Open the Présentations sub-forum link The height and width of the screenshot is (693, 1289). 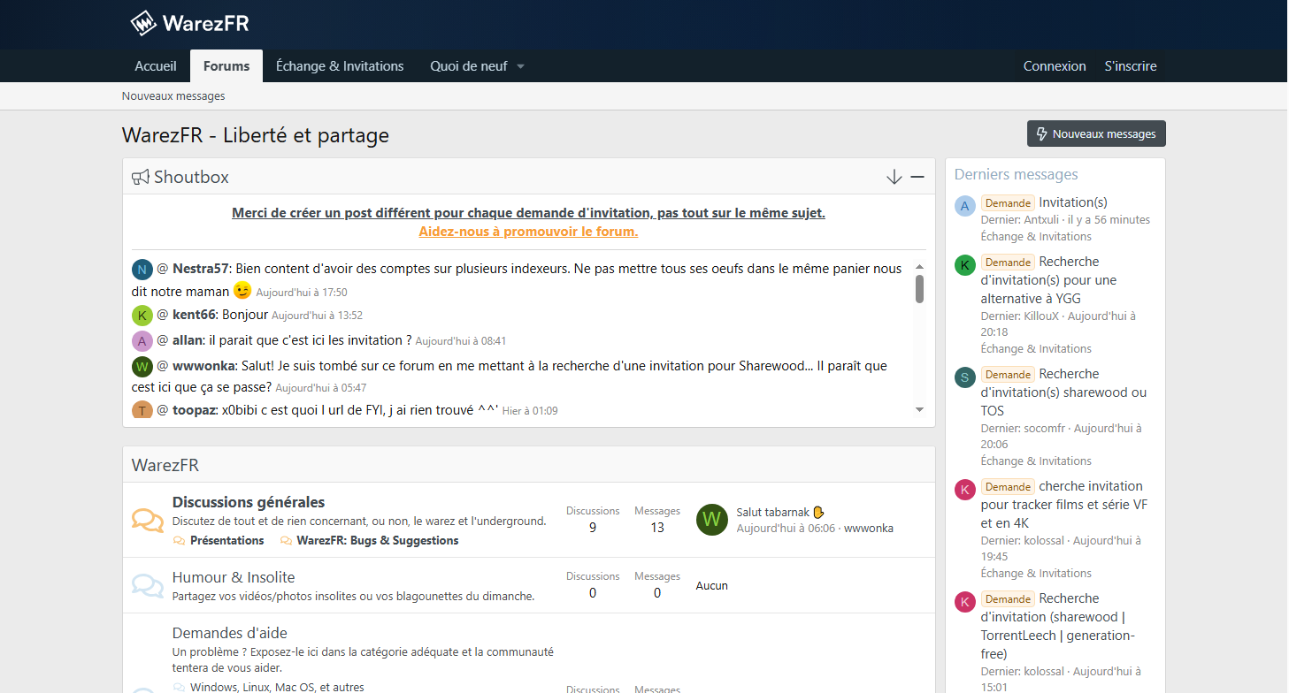point(226,540)
